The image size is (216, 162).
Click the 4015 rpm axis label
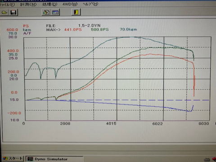111,123
